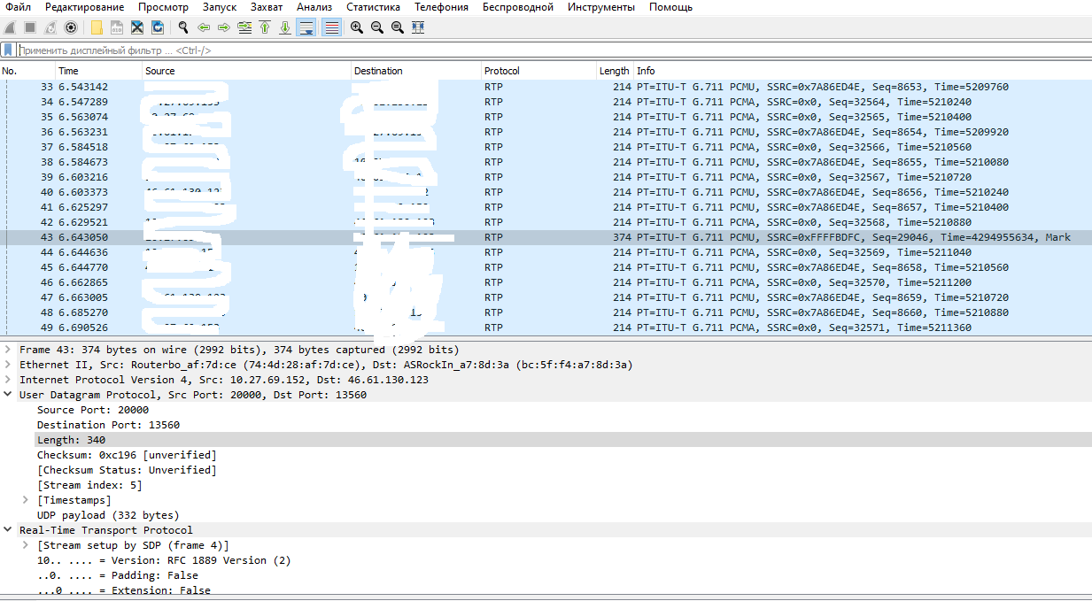Viewport: 1092px width, 601px height.
Task: Toggle packet colorization rules button
Action: (x=331, y=27)
